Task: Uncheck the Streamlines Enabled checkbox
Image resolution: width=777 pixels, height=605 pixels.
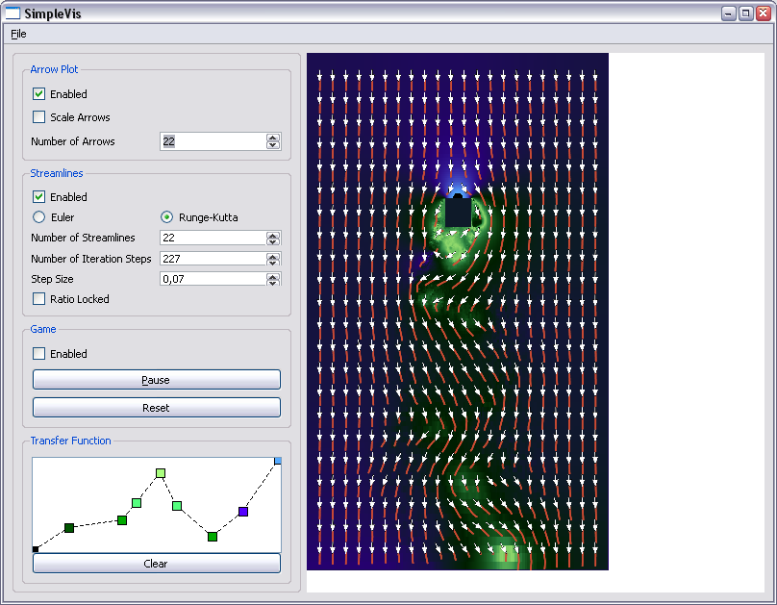Action: tap(39, 197)
